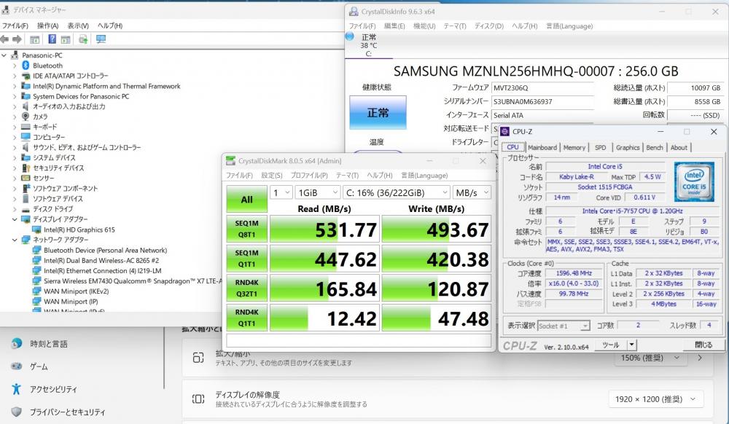Switch to the About tab in CPU-Z
Viewport: 729px width, 424px height.
pos(679,147)
